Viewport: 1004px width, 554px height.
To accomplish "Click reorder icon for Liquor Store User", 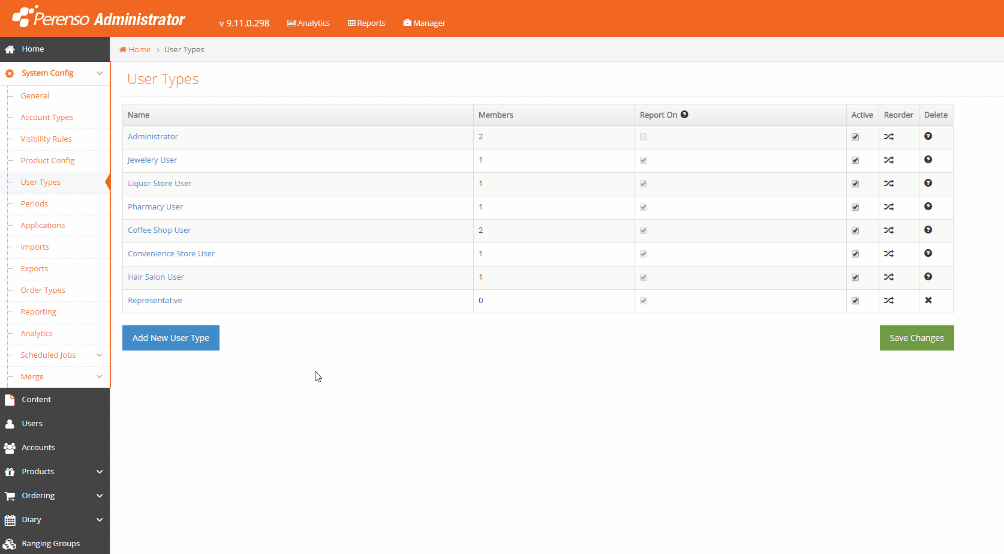I will pos(889,184).
